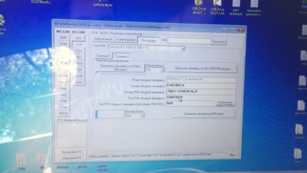Select the MRCM module button
Screen dimensions: 307x173
pyautogui.click(x=63, y=113)
